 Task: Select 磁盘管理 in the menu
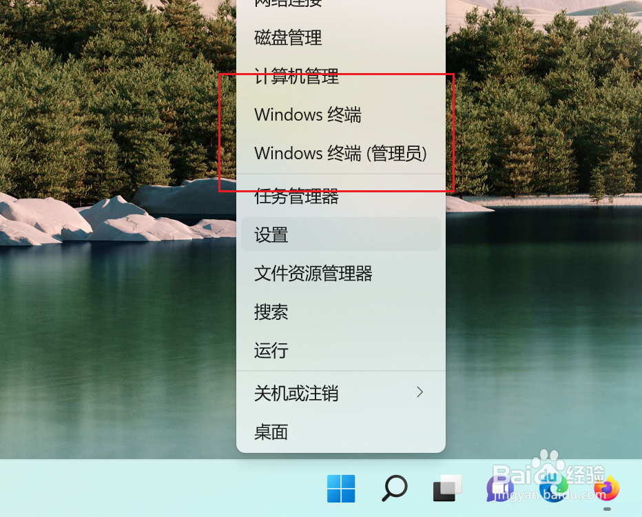287,38
